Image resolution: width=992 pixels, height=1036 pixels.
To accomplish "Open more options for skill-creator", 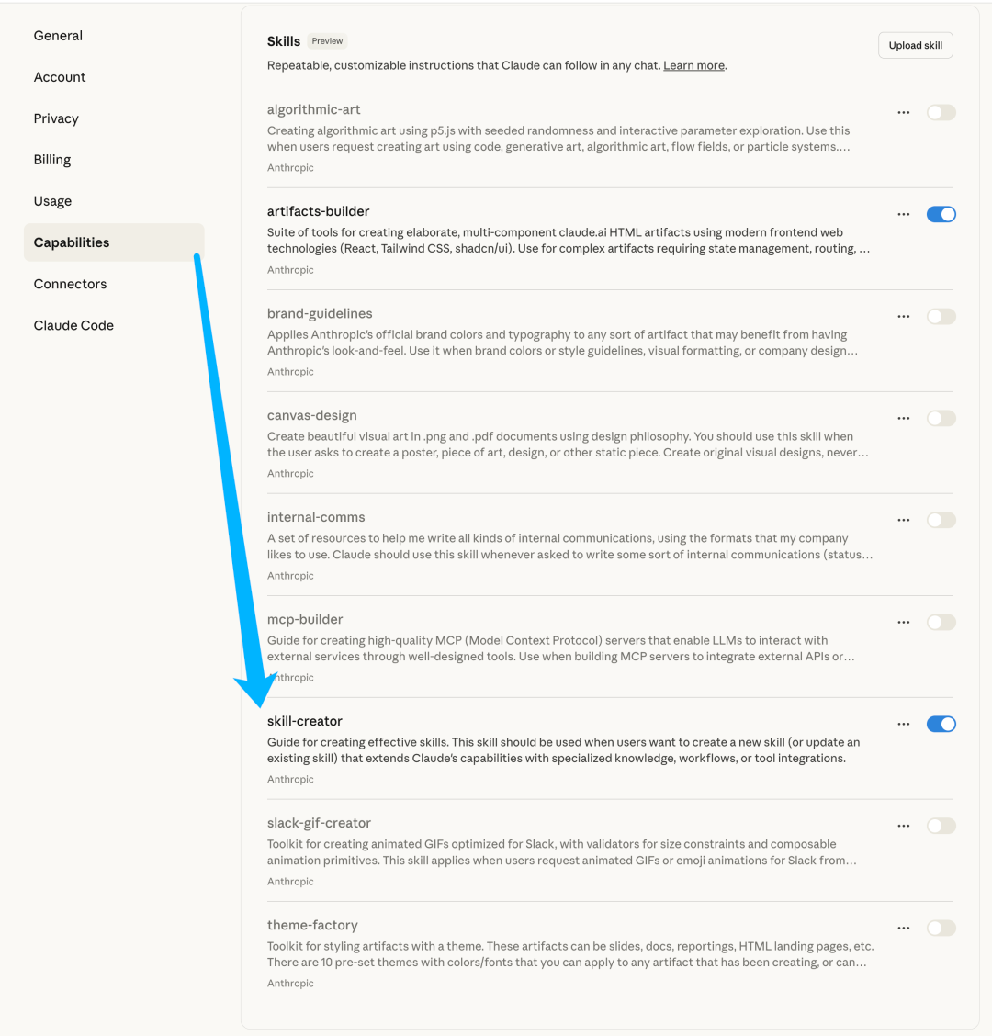I will click(x=904, y=724).
